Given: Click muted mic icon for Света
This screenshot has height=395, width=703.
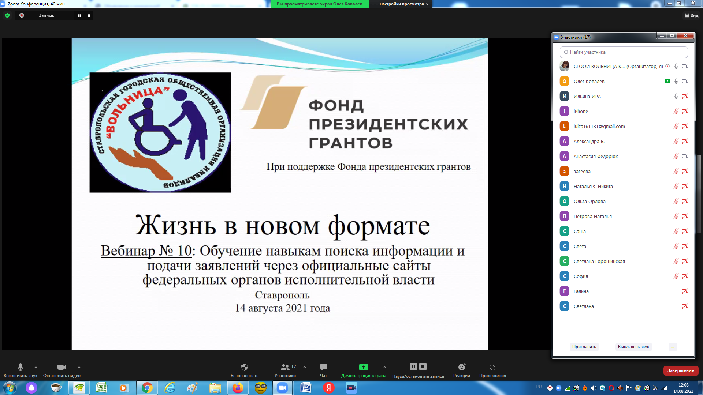Looking at the screenshot, I should tap(676, 246).
